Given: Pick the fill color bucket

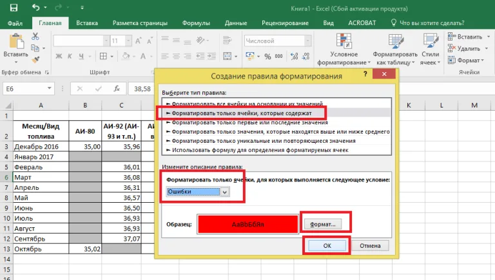Looking at the screenshot, I should pyautogui.click(x=126, y=56).
